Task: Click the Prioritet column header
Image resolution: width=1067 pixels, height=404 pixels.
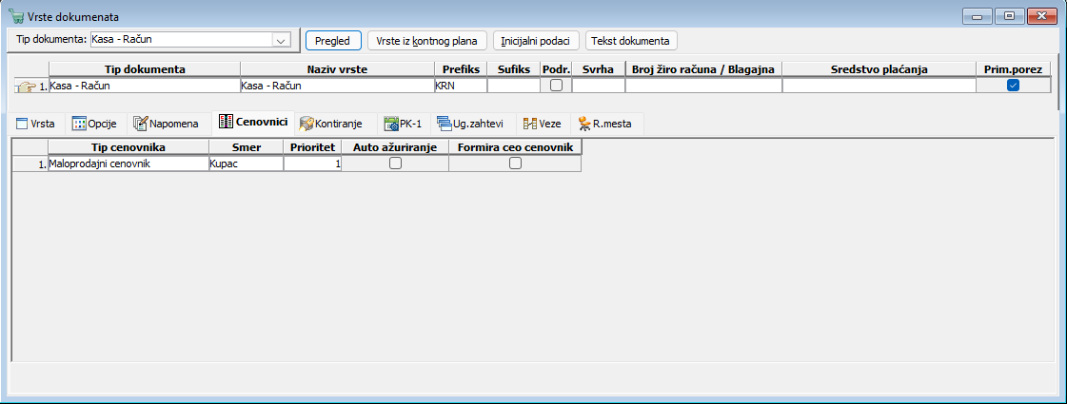Action: coord(312,146)
